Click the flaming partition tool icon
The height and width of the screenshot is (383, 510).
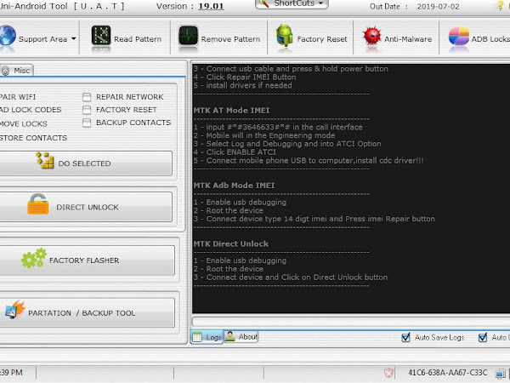15,310
